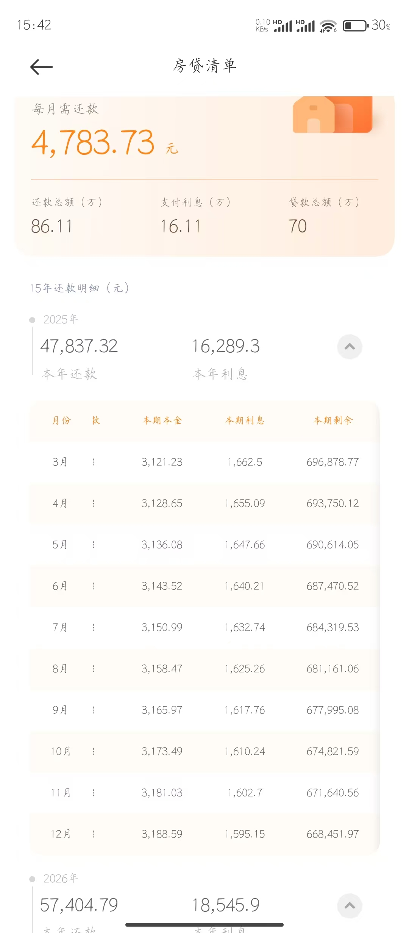Tap the 还款总额 86.11 figure
Screen dimensions: 409x933
click(52, 226)
